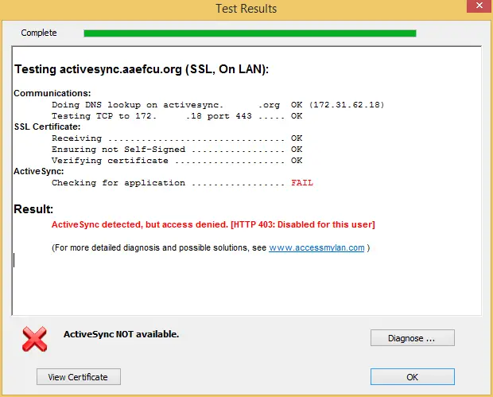493x397 pixels.
Task: Click the 'SSL Certificate:' section label
Action: click(x=47, y=126)
